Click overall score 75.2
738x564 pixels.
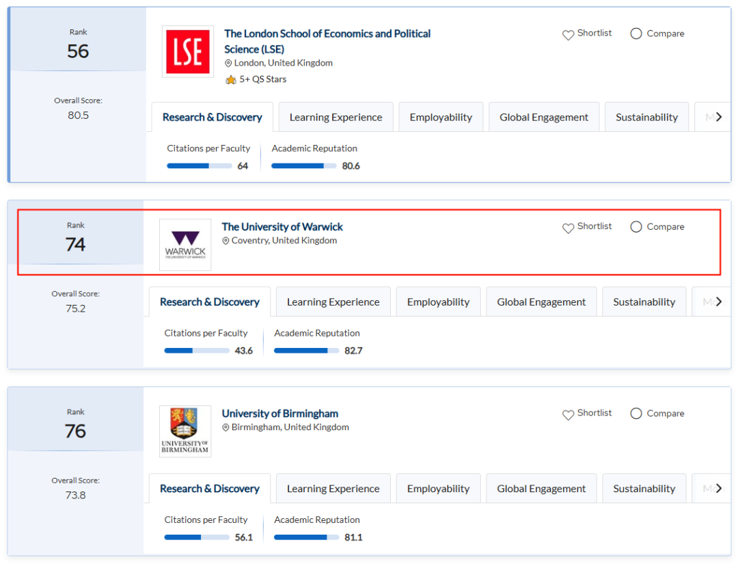coord(75,308)
